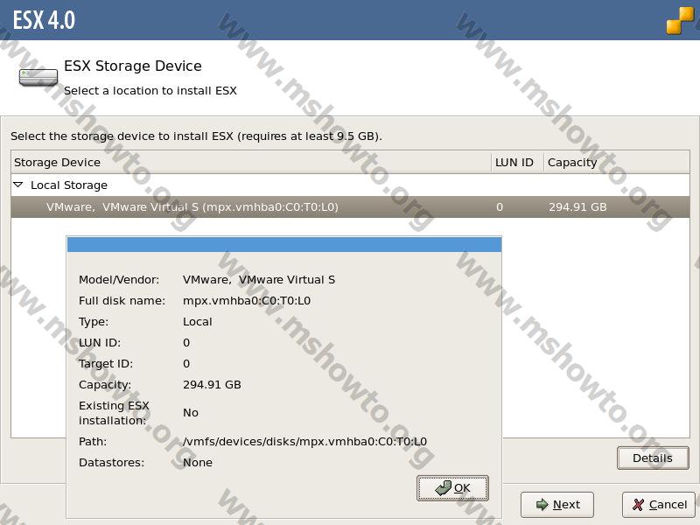700x525 pixels.
Task: Click the LUN ID '0' cell in the table
Action: (500, 207)
